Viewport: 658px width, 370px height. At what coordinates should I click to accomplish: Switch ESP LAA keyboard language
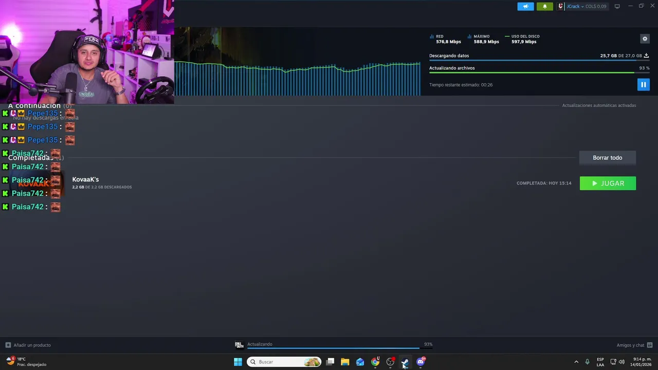point(600,362)
